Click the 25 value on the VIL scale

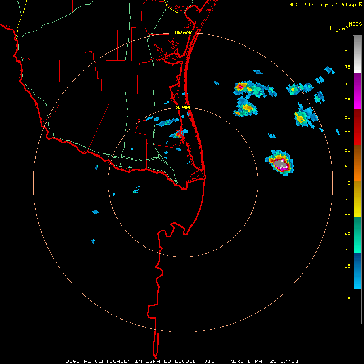click(347, 233)
